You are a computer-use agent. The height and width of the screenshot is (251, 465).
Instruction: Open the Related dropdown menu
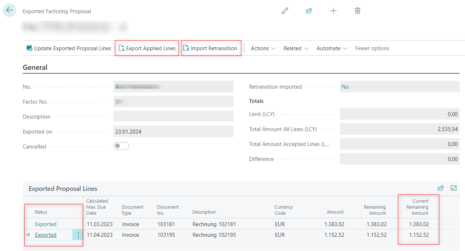296,48
